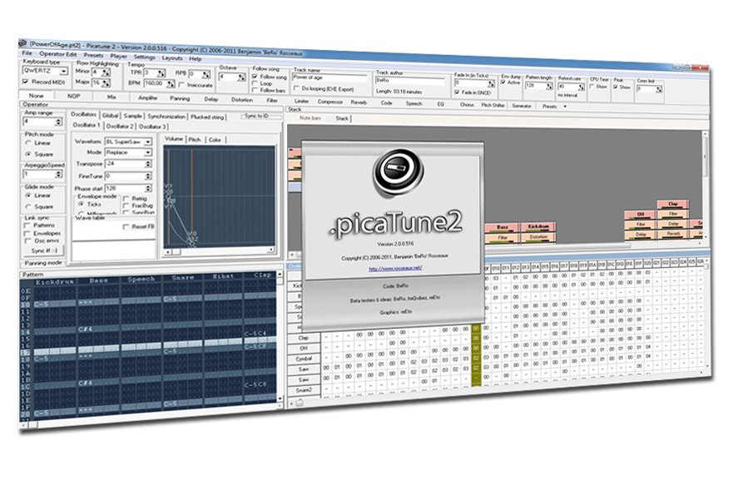
Task: Open the File menu
Action: point(27,53)
